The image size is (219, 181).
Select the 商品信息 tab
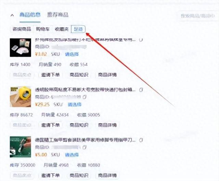coord(30,15)
